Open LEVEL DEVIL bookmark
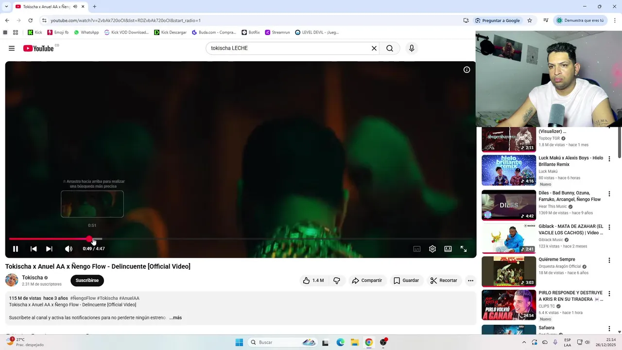The width and height of the screenshot is (622, 350). point(316,32)
